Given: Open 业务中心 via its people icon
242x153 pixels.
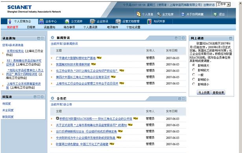Looking at the screenshot, I should (x=41, y=21).
